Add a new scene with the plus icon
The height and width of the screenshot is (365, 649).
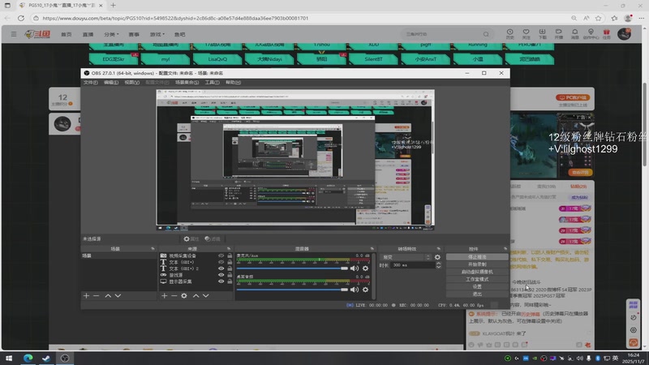[86, 295]
